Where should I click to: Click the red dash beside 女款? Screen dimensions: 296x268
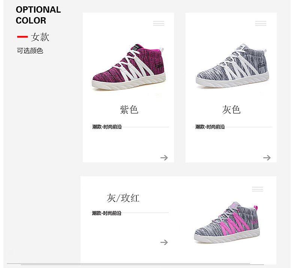point(22,37)
